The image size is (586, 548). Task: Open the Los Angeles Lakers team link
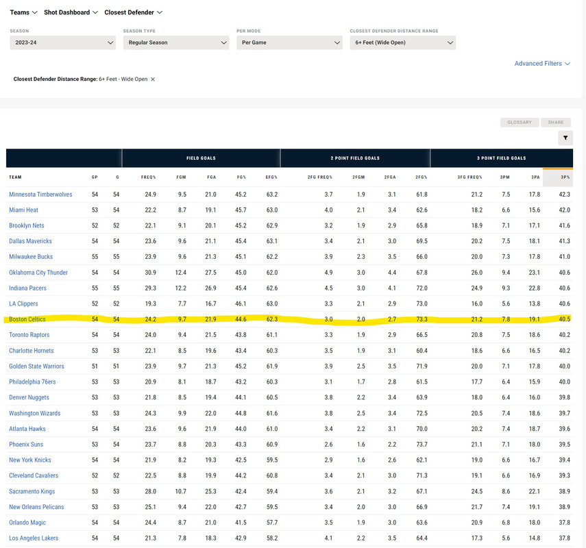click(34, 538)
